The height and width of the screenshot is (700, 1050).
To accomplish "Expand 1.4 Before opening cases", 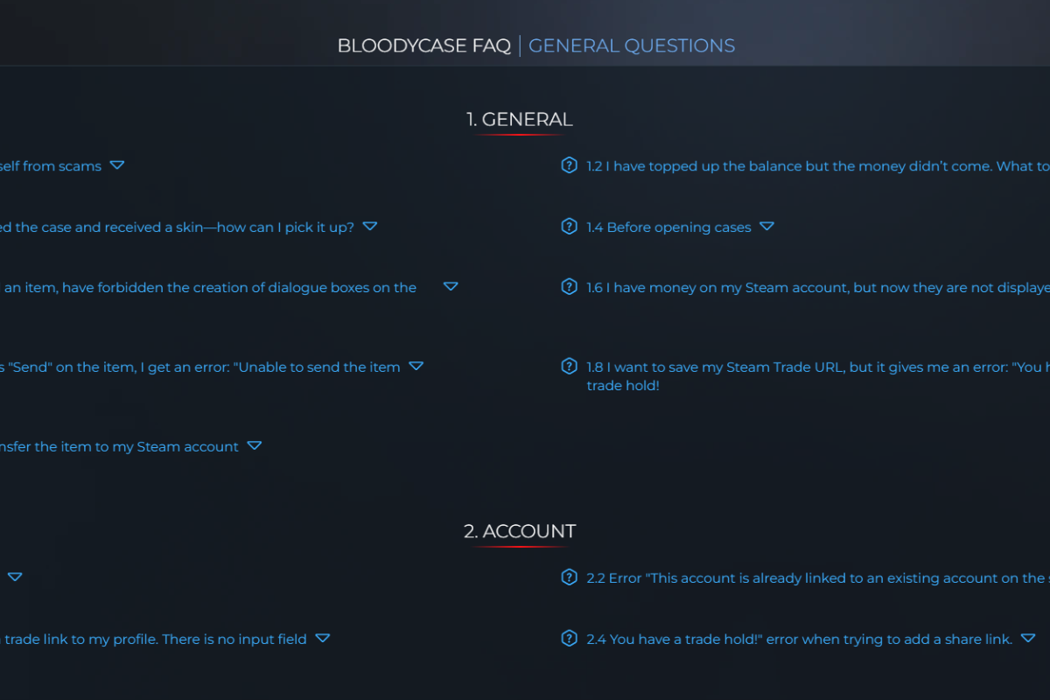I will (x=767, y=226).
